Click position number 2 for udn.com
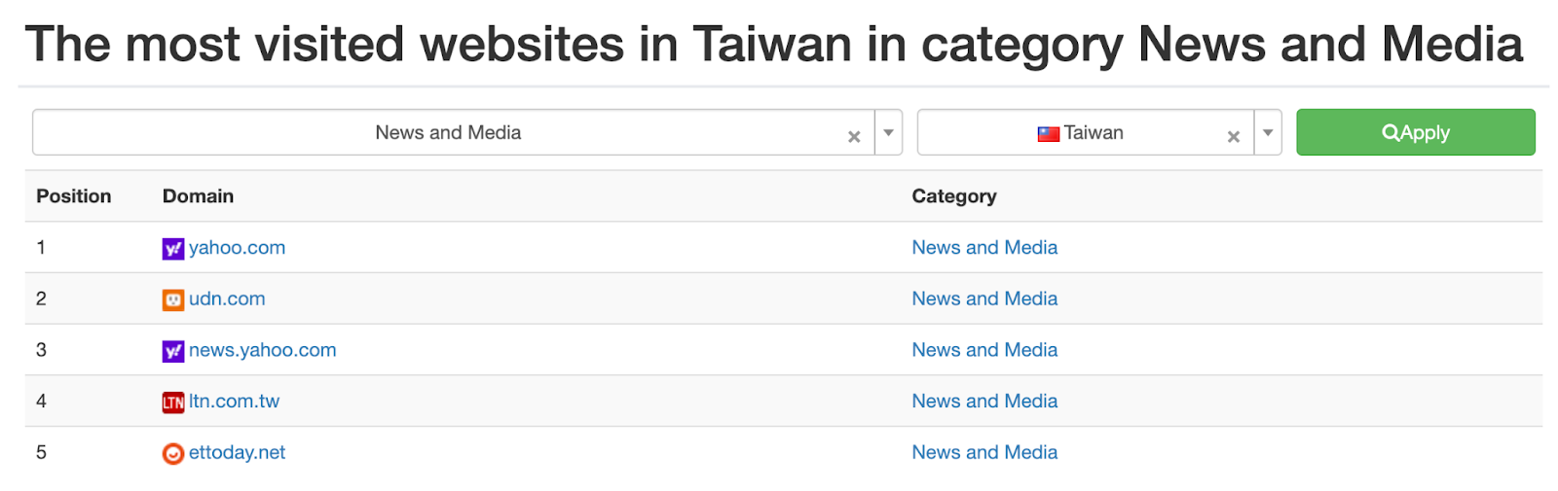 [x=41, y=298]
